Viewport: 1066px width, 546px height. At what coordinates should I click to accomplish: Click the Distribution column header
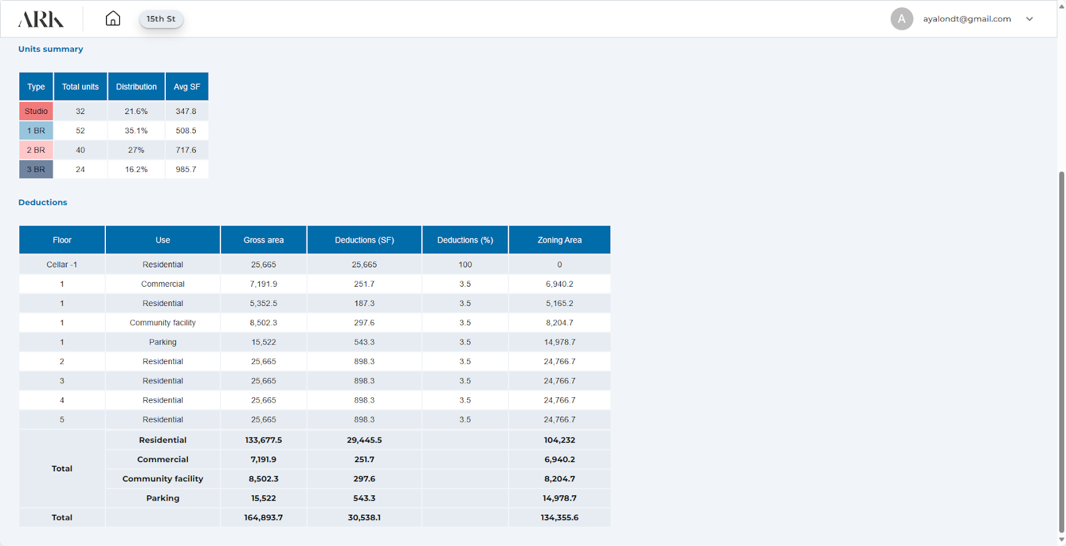coord(137,87)
